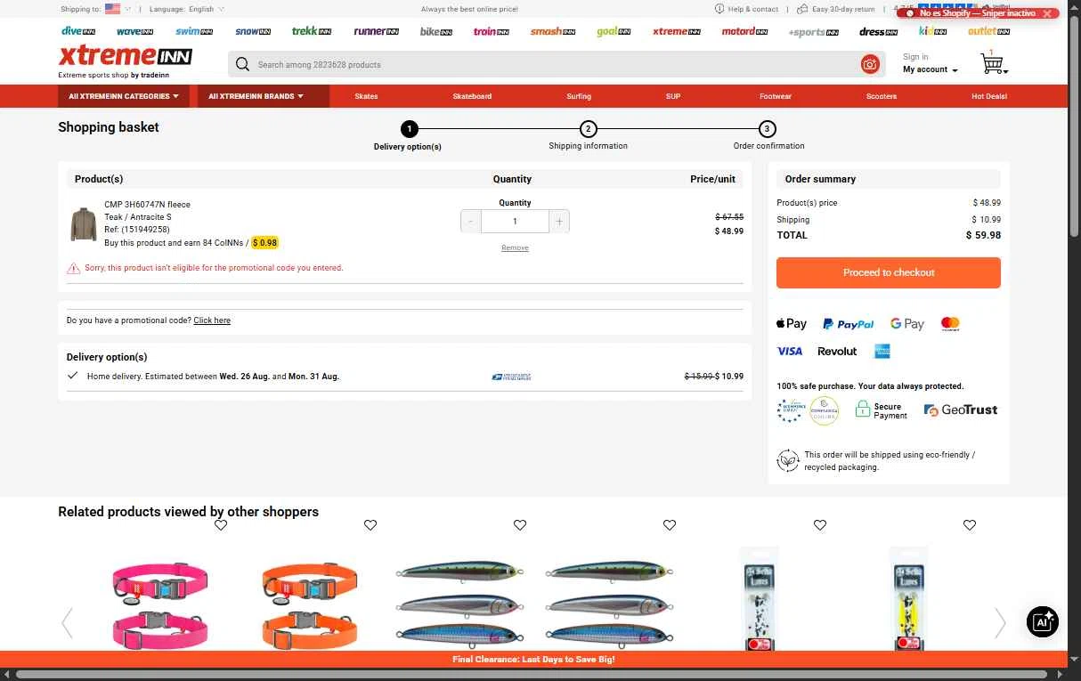The image size is (1081, 681).
Task: Expand All XTREMEINN CATEGORIES menu
Action: [x=124, y=96]
